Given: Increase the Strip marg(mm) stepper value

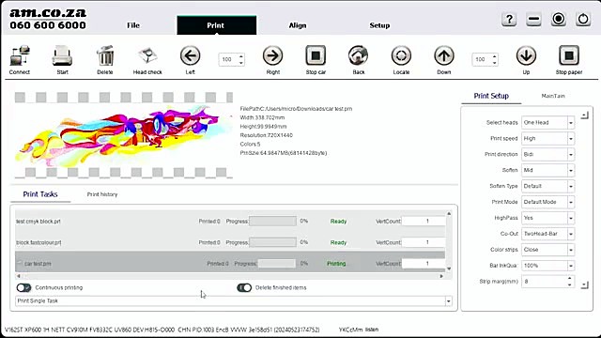Looking at the screenshot, I should pyautogui.click(x=570, y=279).
